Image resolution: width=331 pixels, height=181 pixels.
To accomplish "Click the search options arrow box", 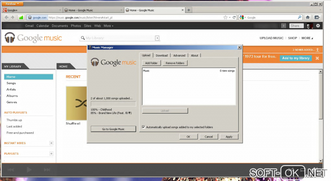I will 157,38.
